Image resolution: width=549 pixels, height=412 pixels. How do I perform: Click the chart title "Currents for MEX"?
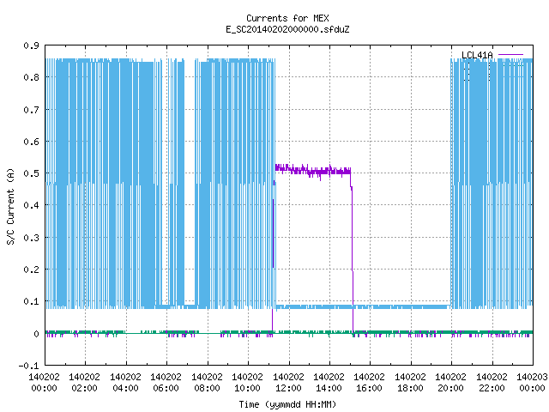coord(287,18)
